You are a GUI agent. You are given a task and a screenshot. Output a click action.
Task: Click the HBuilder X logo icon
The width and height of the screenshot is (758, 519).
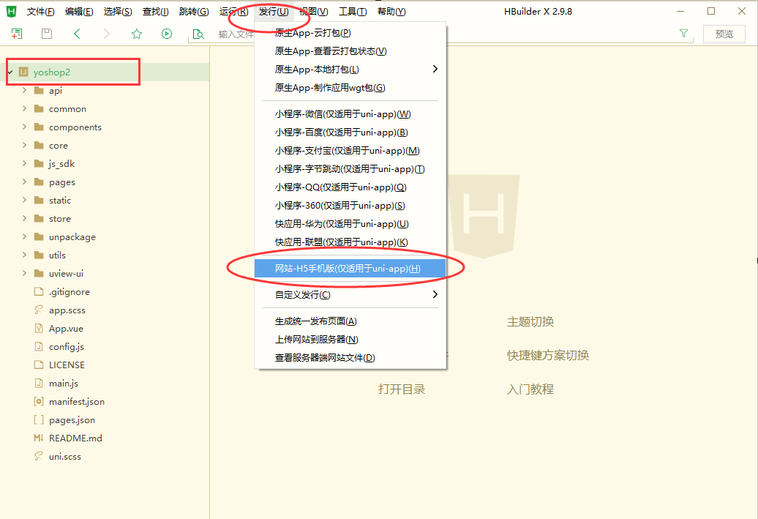point(11,11)
